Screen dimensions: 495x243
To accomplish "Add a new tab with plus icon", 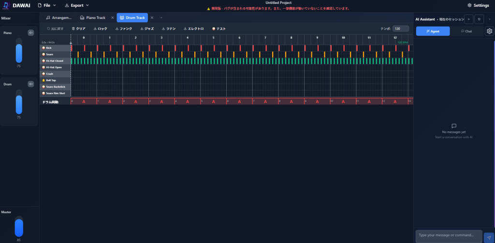I will pos(161,18).
